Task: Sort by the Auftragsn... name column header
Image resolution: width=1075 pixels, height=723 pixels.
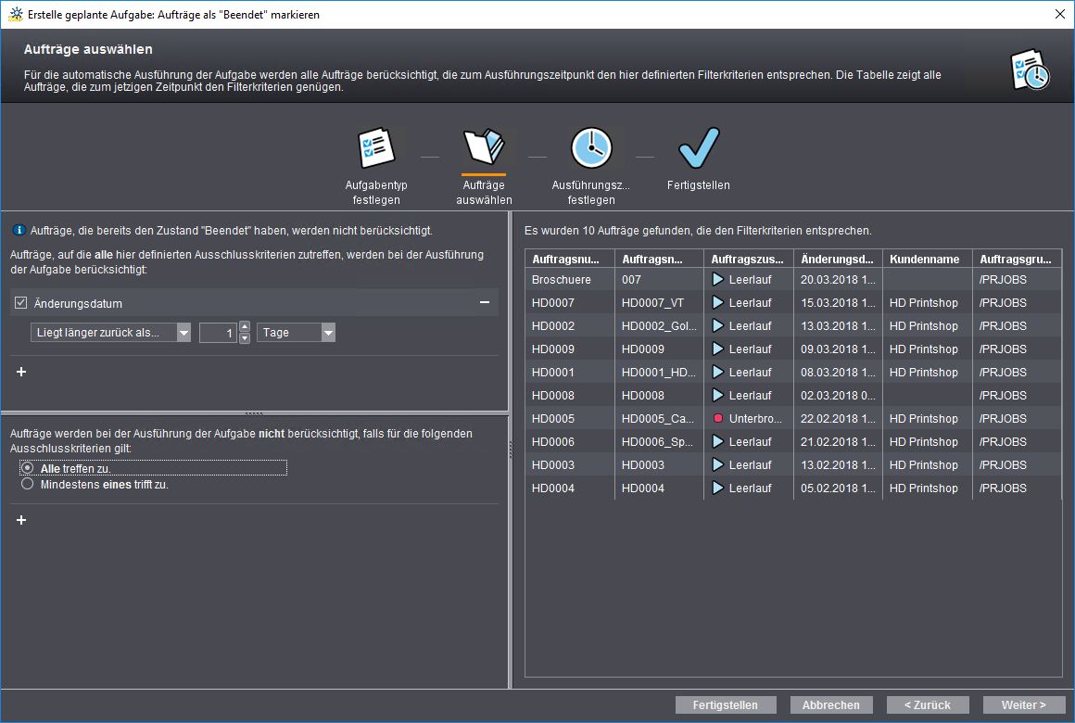Action: [x=659, y=259]
